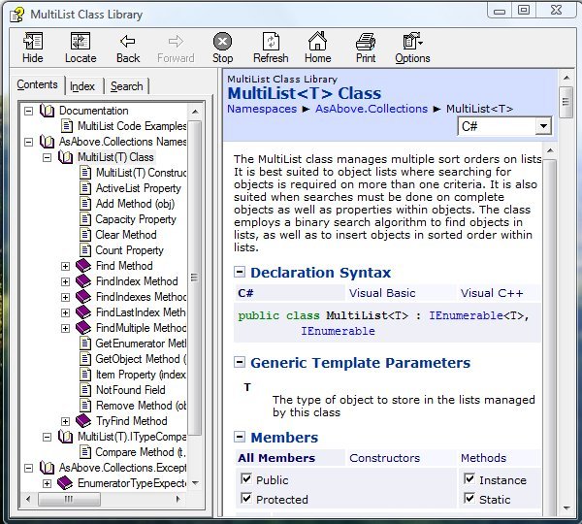582x524 pixels.
Task: Click page icon next to NotFound Field
Action: click(85, 390)
